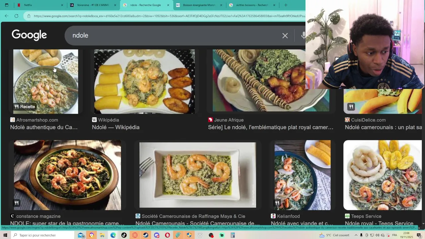Viewport: 425px width, 239px height.
Task: Open red Opera browser in taskbar
Action: tap(167, 235)
